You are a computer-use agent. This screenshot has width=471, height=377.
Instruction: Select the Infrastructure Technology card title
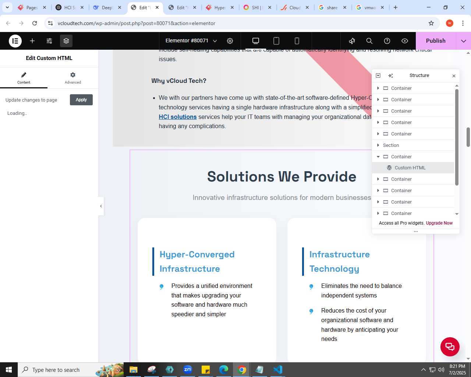point(339,262)
